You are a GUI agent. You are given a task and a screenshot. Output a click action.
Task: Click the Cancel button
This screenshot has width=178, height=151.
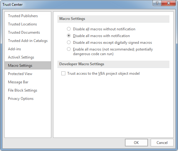click(162, 143)
